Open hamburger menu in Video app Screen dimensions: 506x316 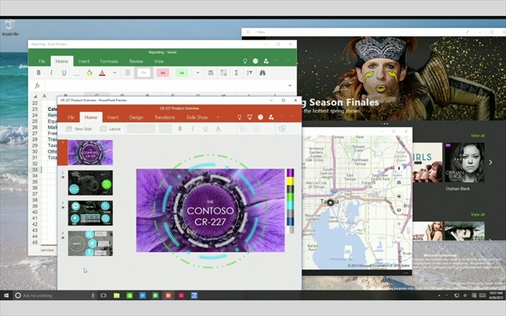tap(247, 32)
